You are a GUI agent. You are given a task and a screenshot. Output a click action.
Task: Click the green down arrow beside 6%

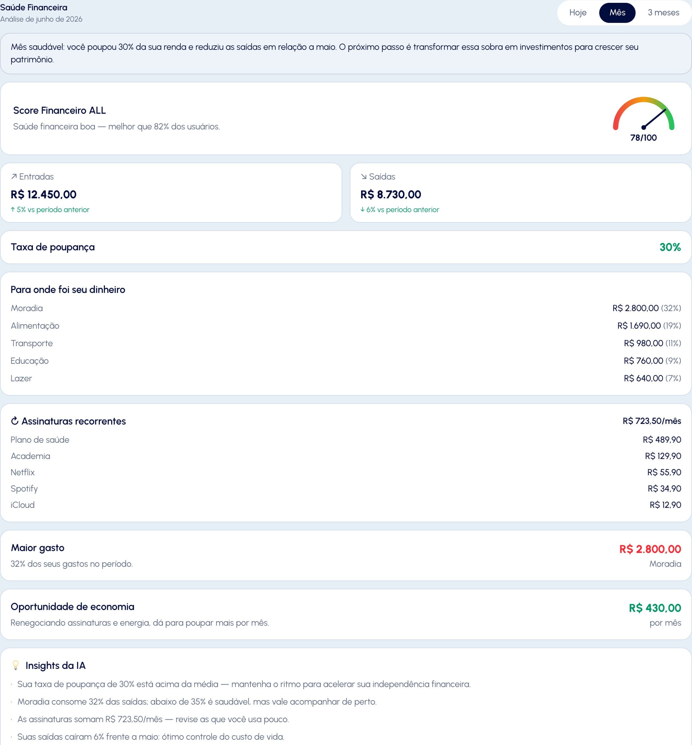[363, 210]
